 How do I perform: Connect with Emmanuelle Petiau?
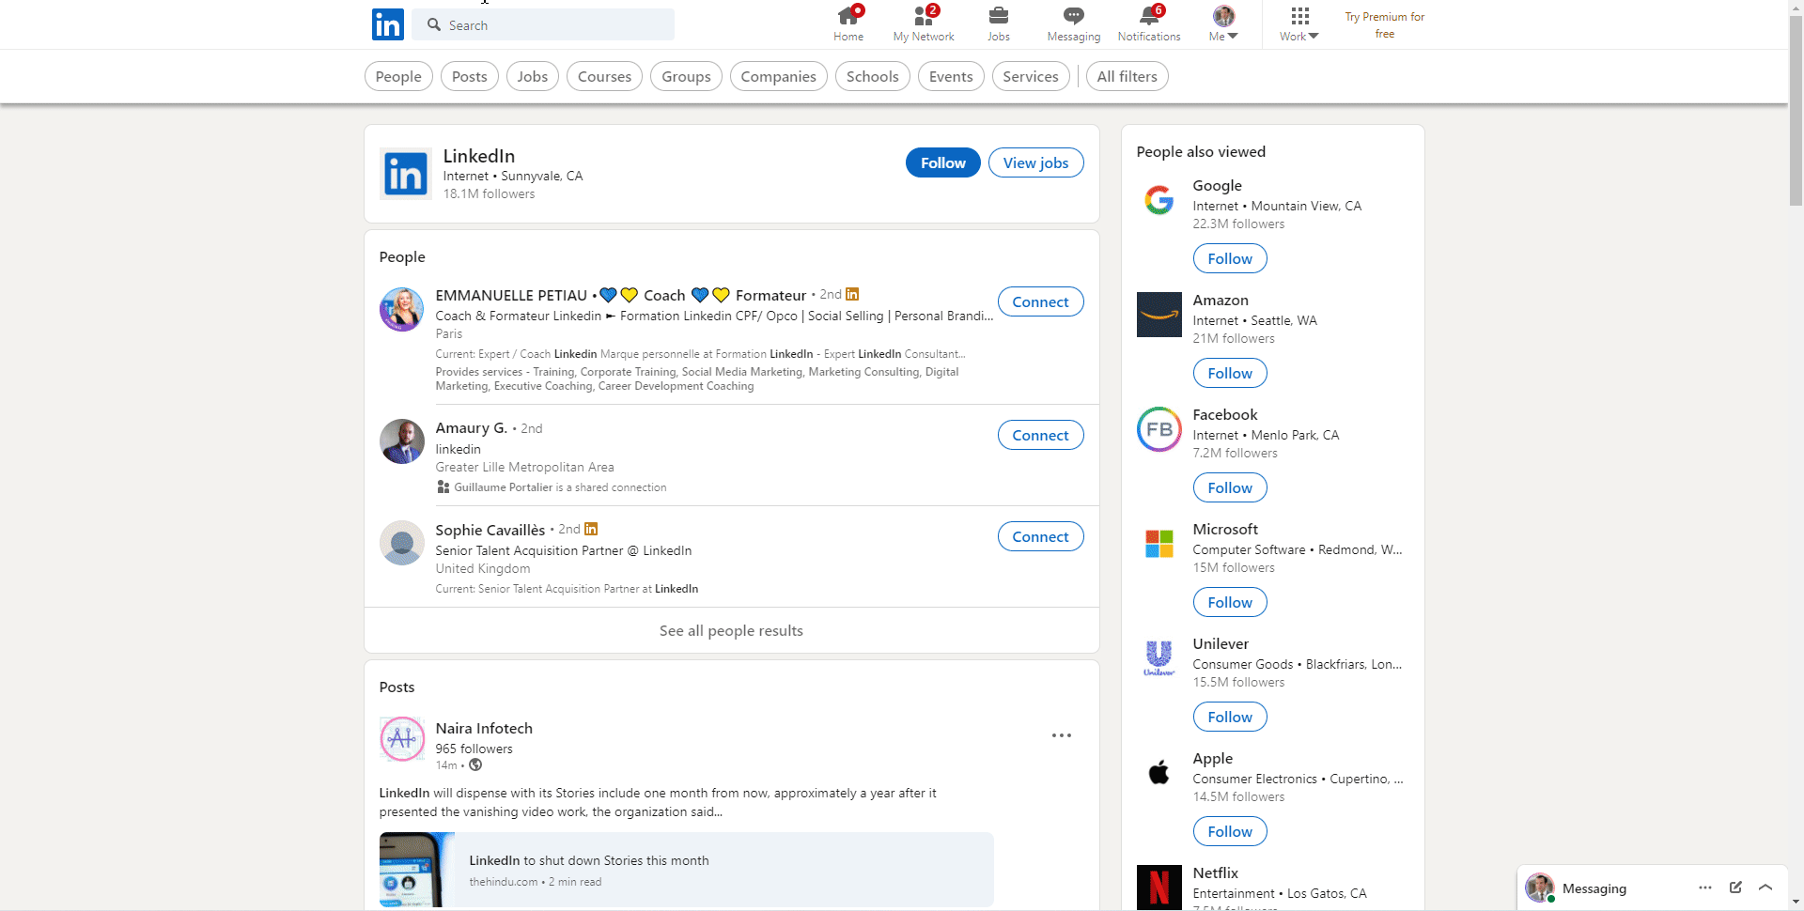tap(1041, 301)
